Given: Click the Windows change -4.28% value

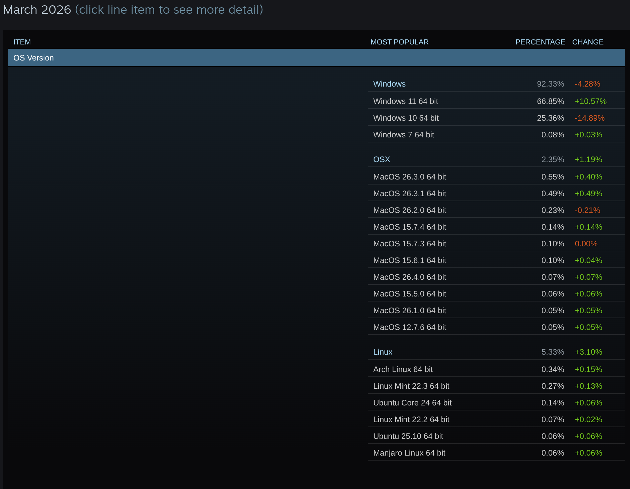Looking at the screenshot, I should point(588,84).
